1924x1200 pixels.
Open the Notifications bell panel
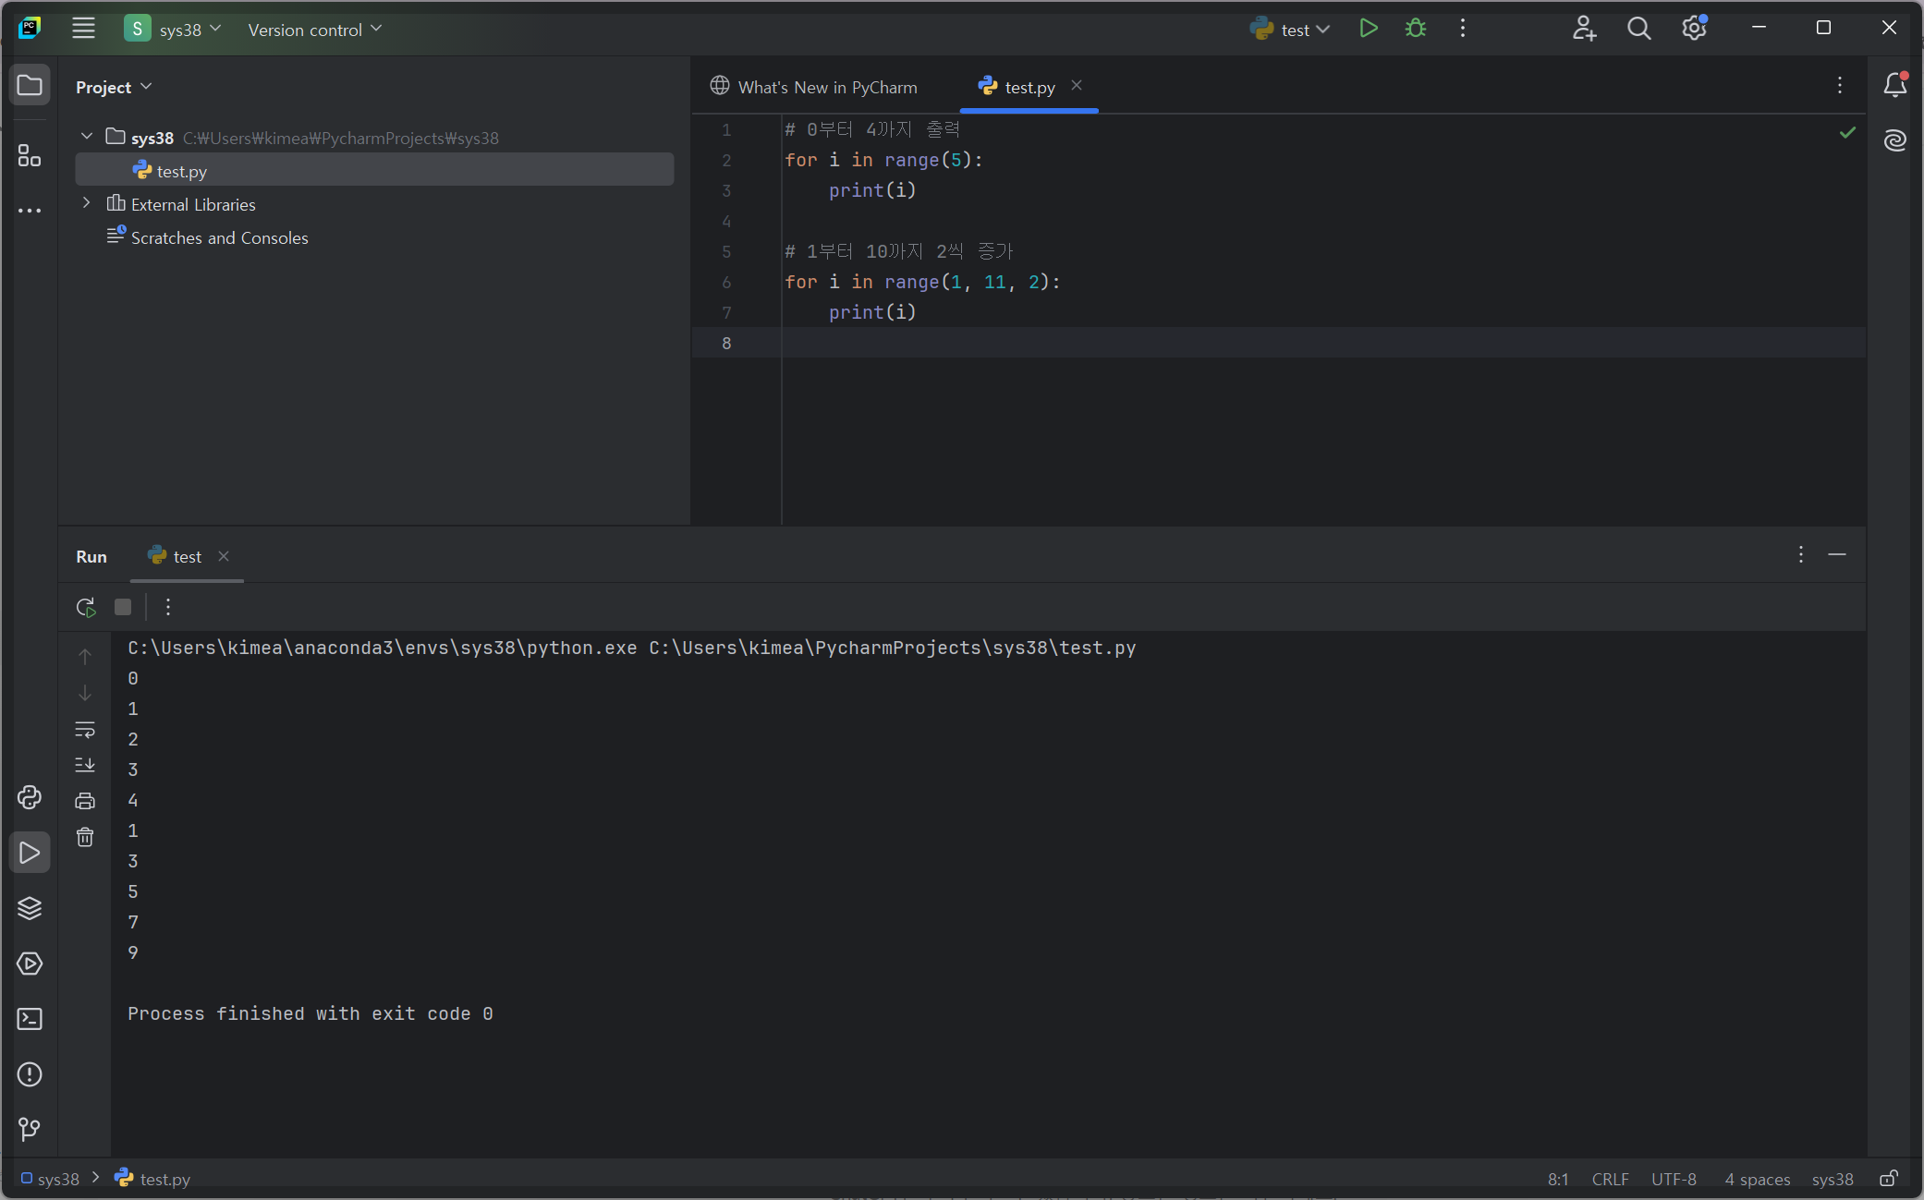(x=1894, y=85)
